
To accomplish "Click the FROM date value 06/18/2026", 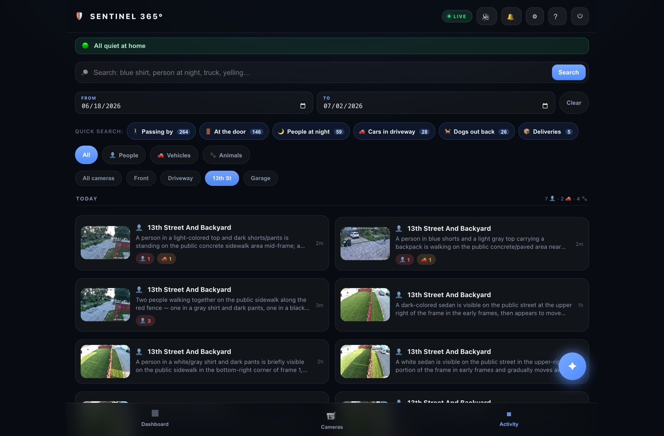I will pyautogui.click(x=101, y=106).
